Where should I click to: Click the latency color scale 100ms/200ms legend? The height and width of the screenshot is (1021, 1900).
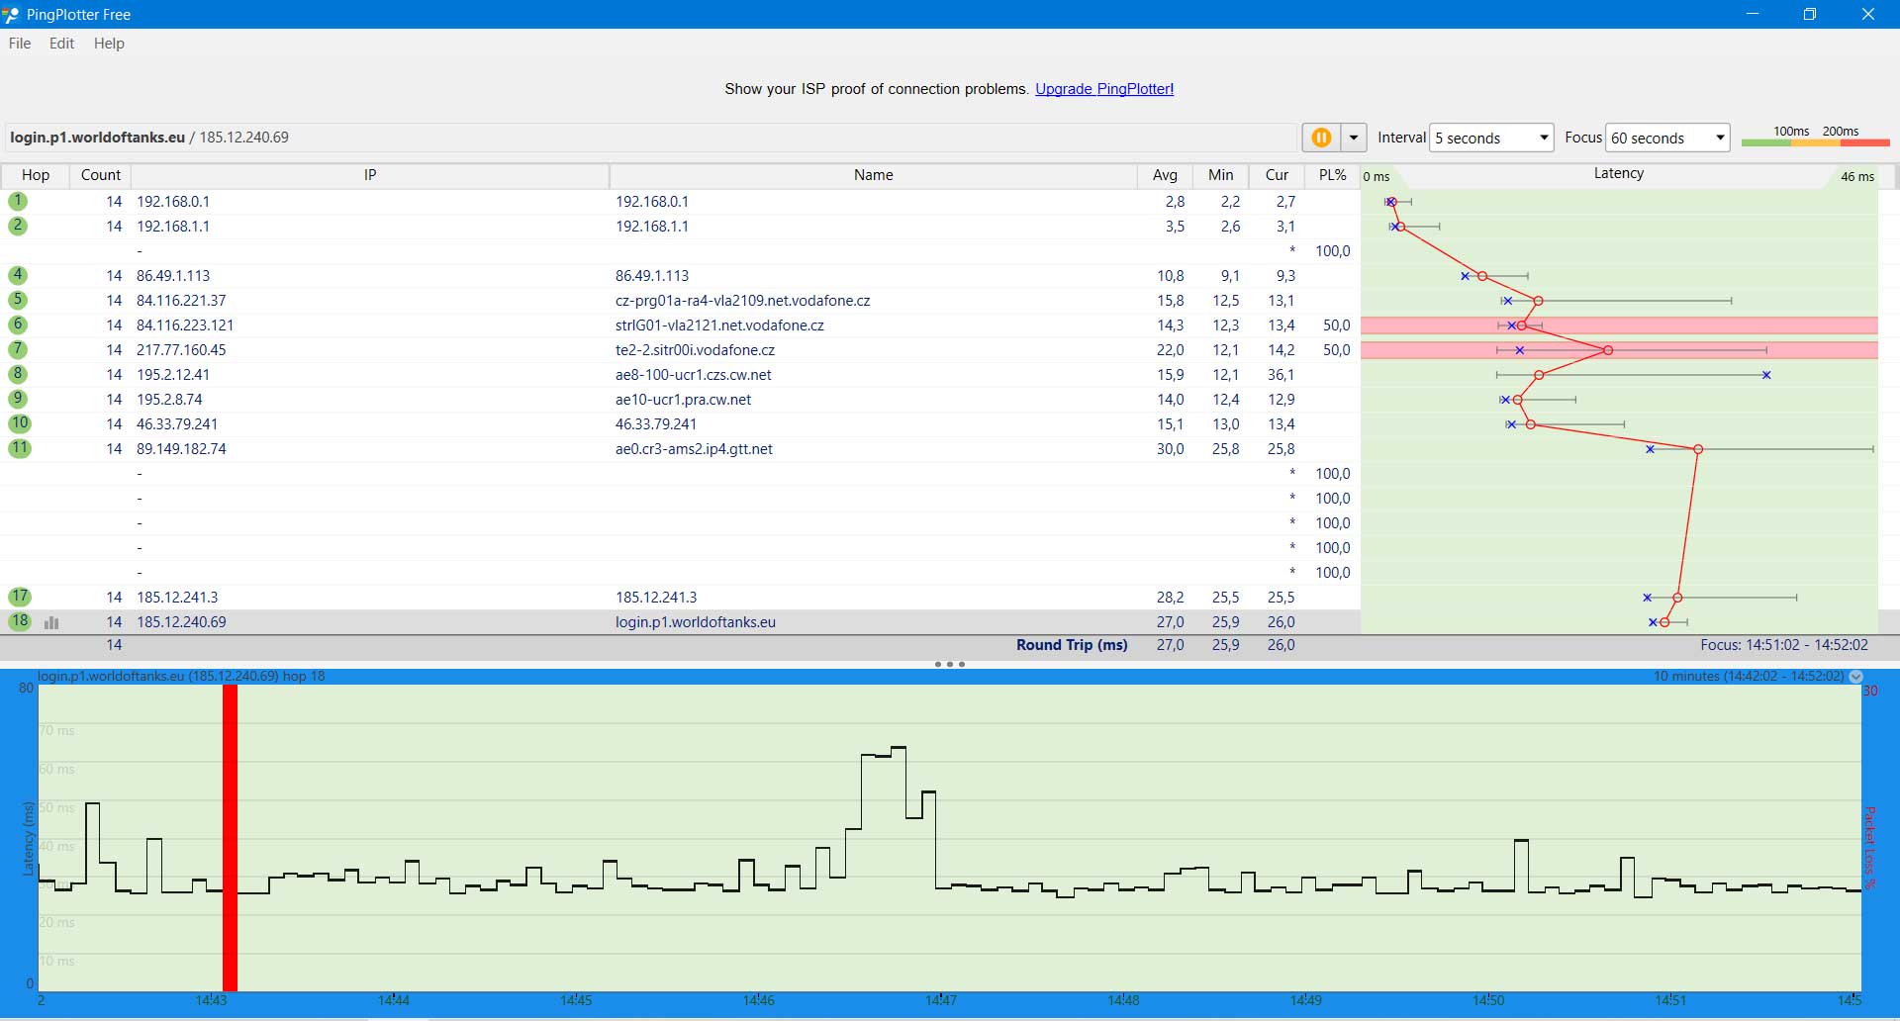point(1815,137)
